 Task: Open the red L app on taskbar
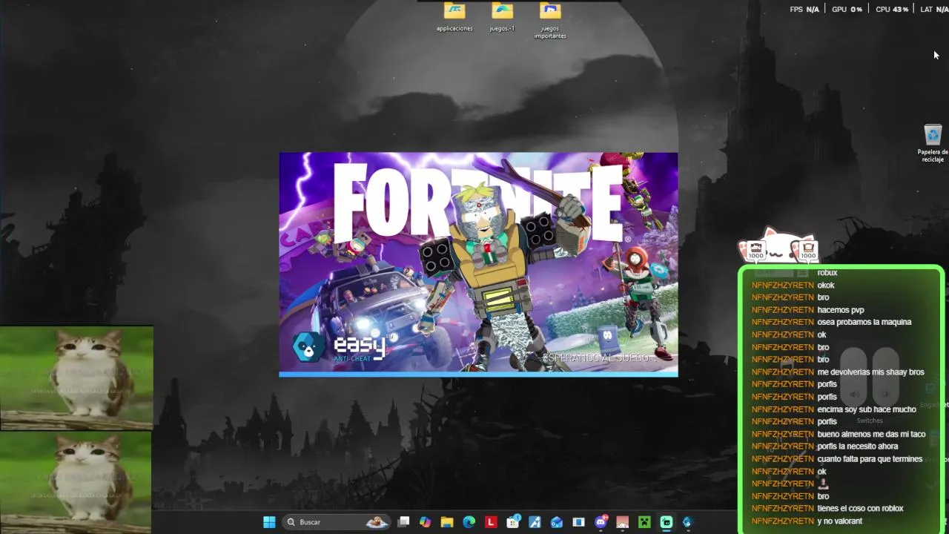[x=491, y=522]
